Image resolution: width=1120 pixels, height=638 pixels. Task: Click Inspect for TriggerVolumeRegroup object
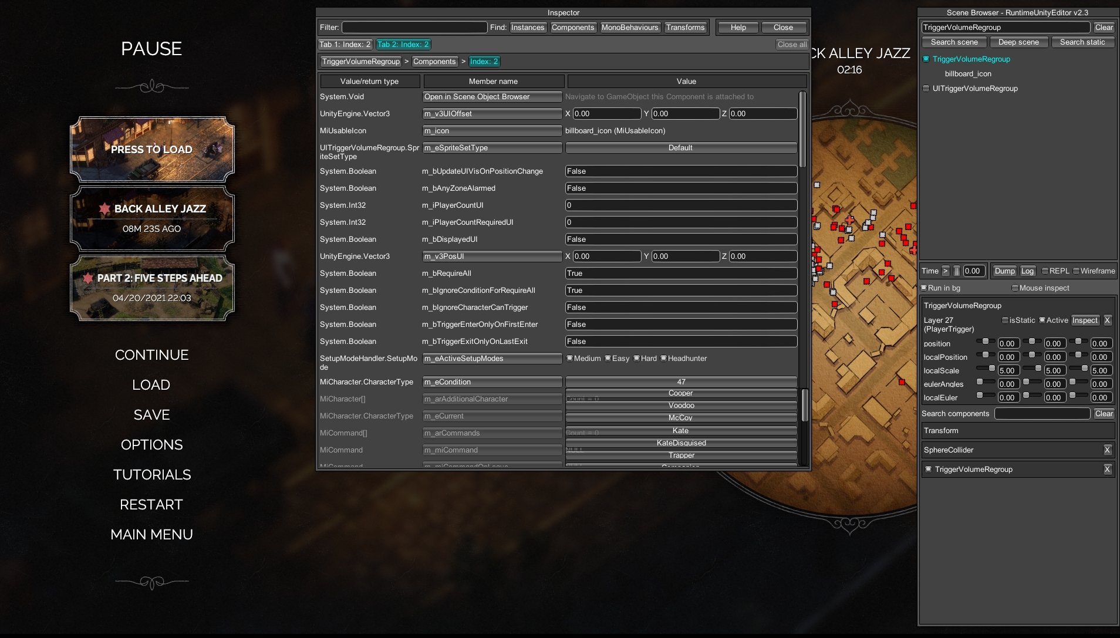pos(1085,320)
